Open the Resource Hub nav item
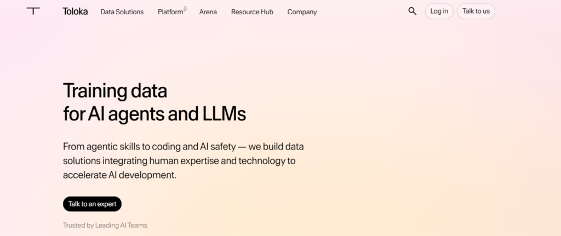 [x=252, y=12]
